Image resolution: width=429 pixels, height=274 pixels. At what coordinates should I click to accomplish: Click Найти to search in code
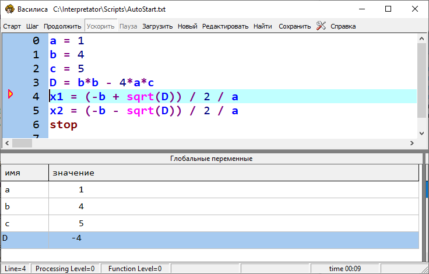click(x=262, y=26)
